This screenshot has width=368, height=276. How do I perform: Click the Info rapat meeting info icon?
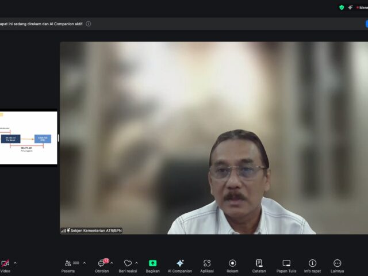pos(312,263)
